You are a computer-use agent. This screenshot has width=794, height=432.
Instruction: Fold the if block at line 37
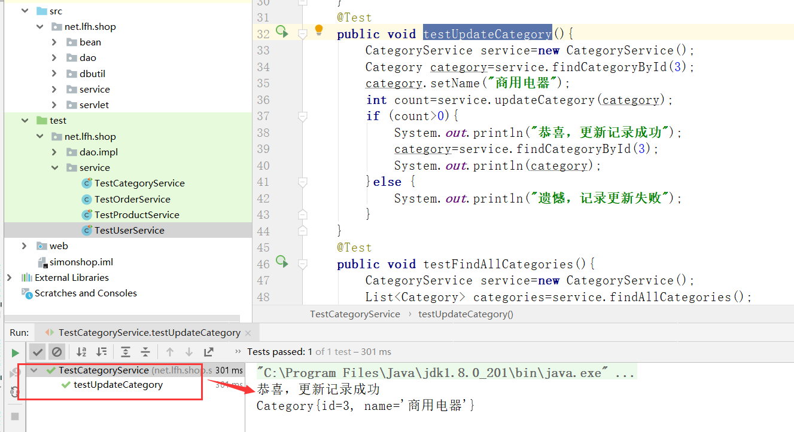[x=303, y=116]
